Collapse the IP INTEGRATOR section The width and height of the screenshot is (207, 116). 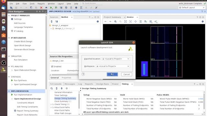click(9, 38)
